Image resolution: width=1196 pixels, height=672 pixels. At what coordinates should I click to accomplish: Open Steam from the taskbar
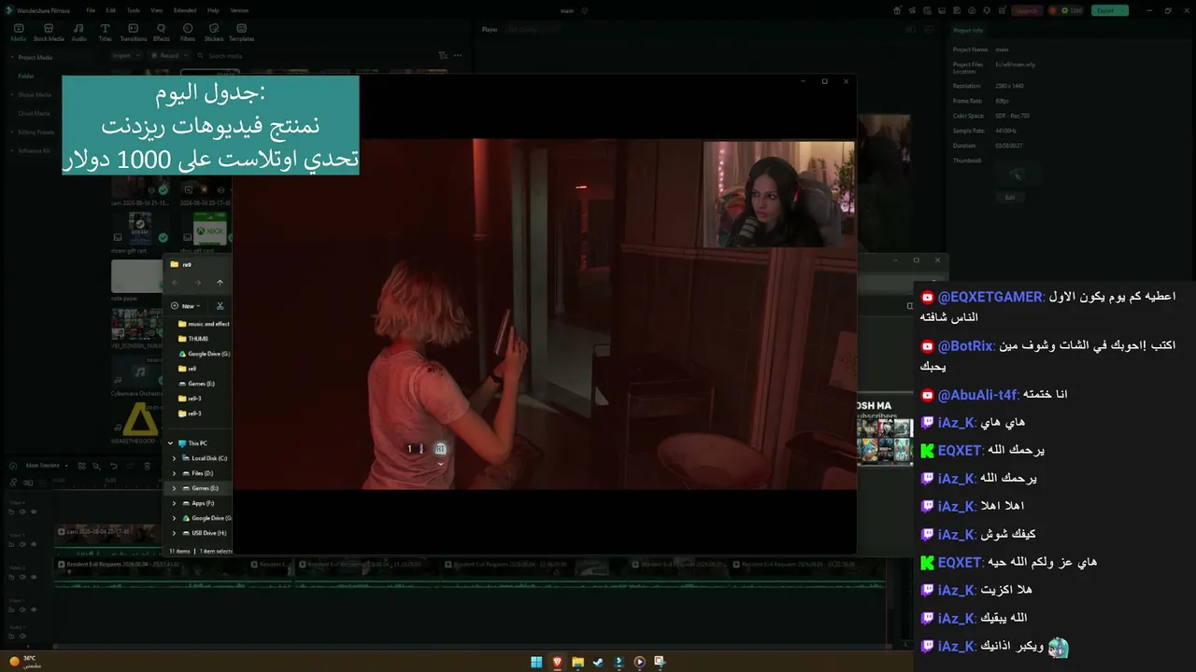tap(598, 662)
